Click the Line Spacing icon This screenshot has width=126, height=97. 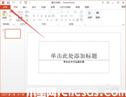75,12
